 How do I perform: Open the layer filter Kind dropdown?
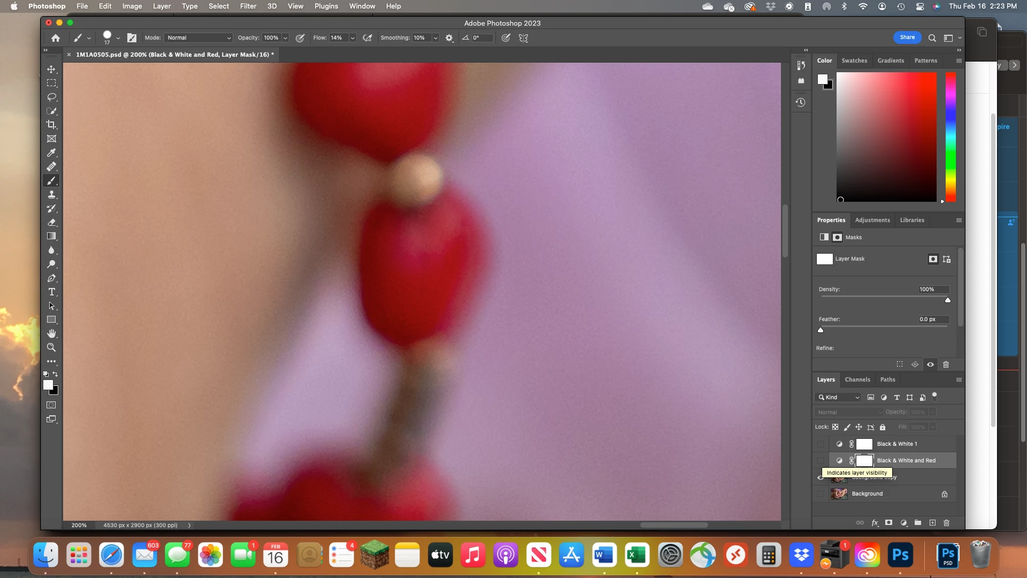point(838,397)
